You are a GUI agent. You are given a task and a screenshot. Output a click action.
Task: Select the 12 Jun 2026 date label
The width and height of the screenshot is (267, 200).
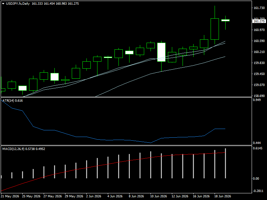click(x=180, y=196)
